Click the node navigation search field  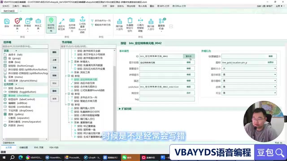88,47
